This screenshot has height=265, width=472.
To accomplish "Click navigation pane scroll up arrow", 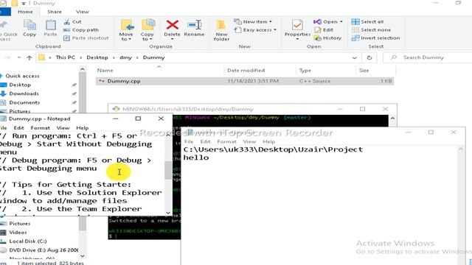I will click(82, 69).
